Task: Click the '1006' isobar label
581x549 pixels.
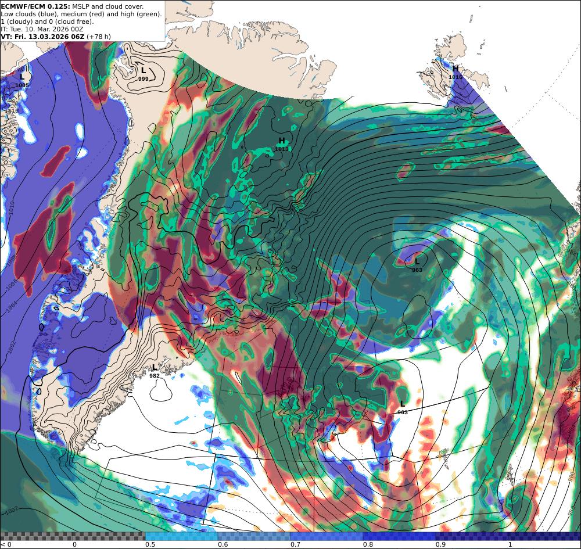Action: pyautogui.click(x=12, y=284)
